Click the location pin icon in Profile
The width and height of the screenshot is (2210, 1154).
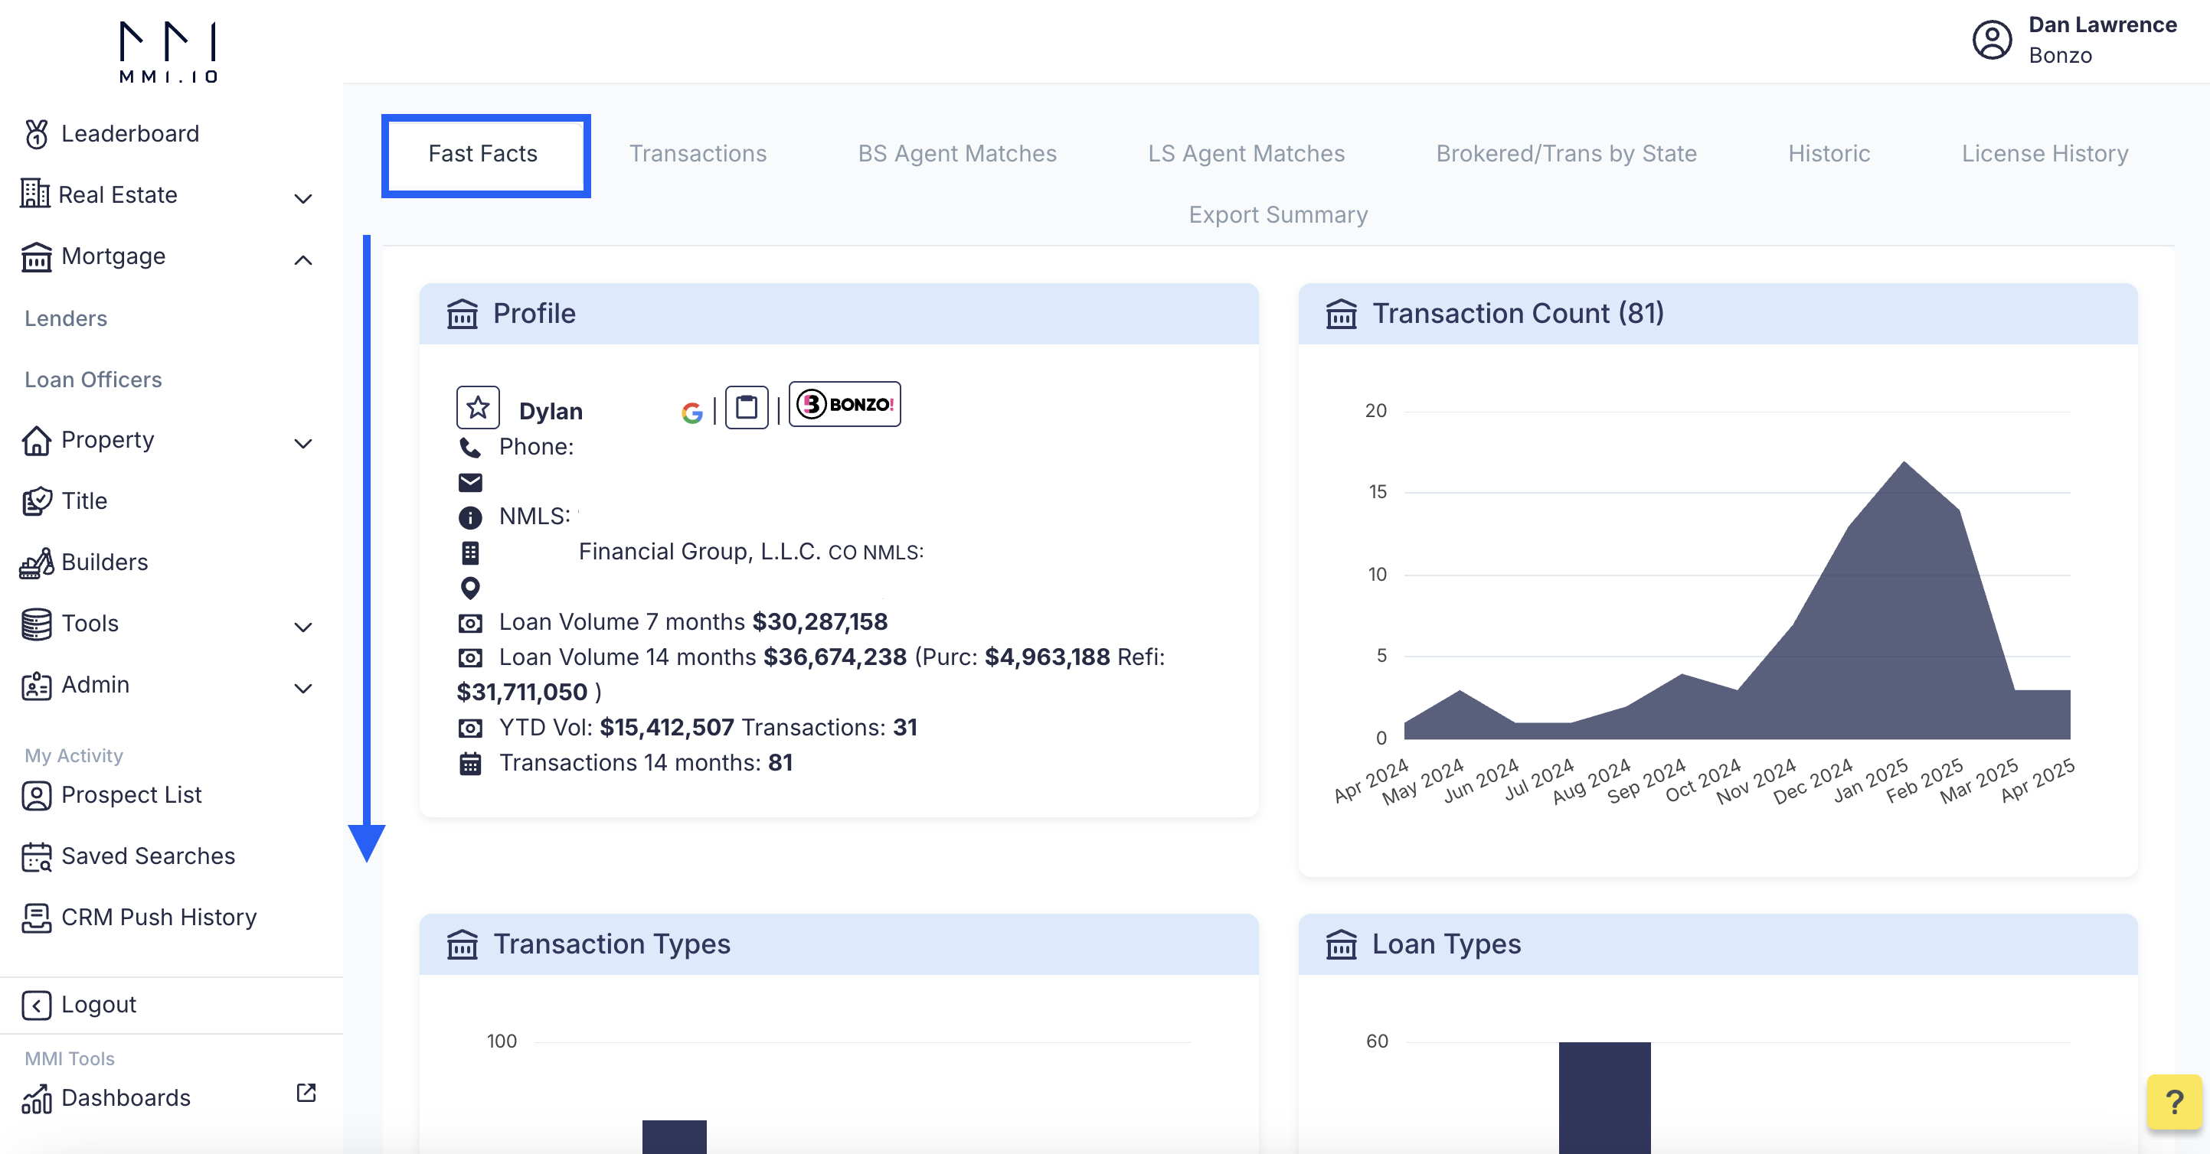click(470, 588)
